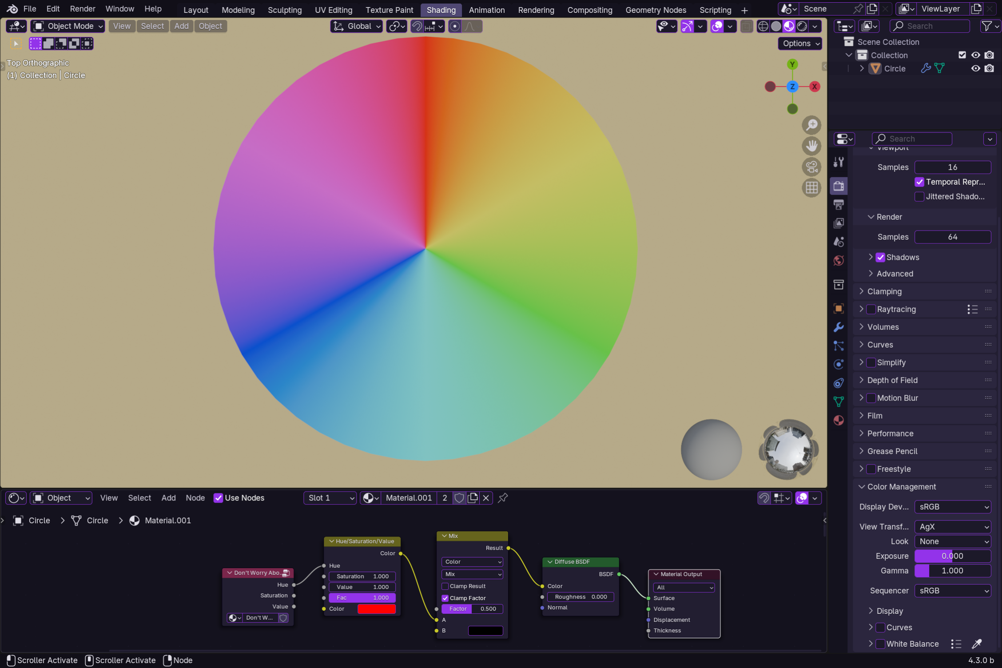The height and width of the screenshot is (668, 1002).
Task: Click the zoom magnifier viewport gizmo
Action: point(811,125)
